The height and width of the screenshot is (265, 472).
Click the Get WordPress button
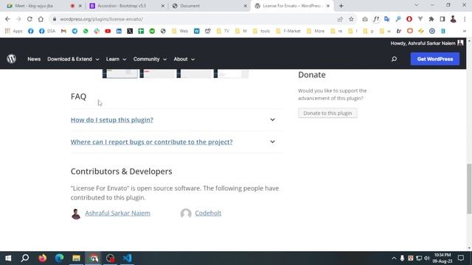(435, 59)
